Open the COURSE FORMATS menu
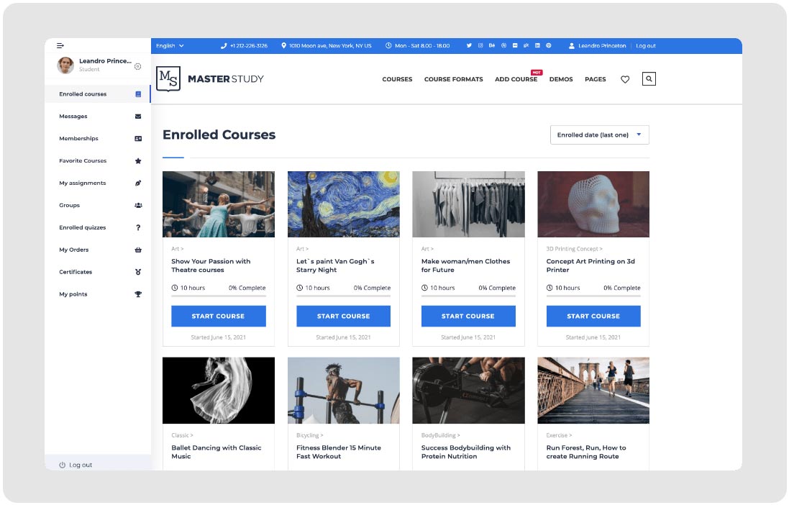This screenshot has width=789, height=505. tap(453, 80)
